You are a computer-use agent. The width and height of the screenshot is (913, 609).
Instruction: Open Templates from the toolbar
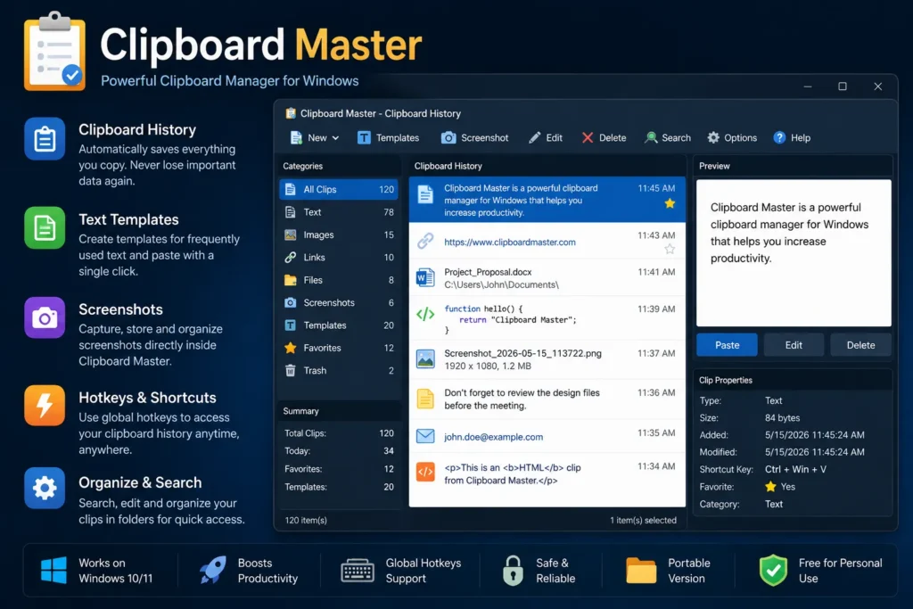[388, 138]
